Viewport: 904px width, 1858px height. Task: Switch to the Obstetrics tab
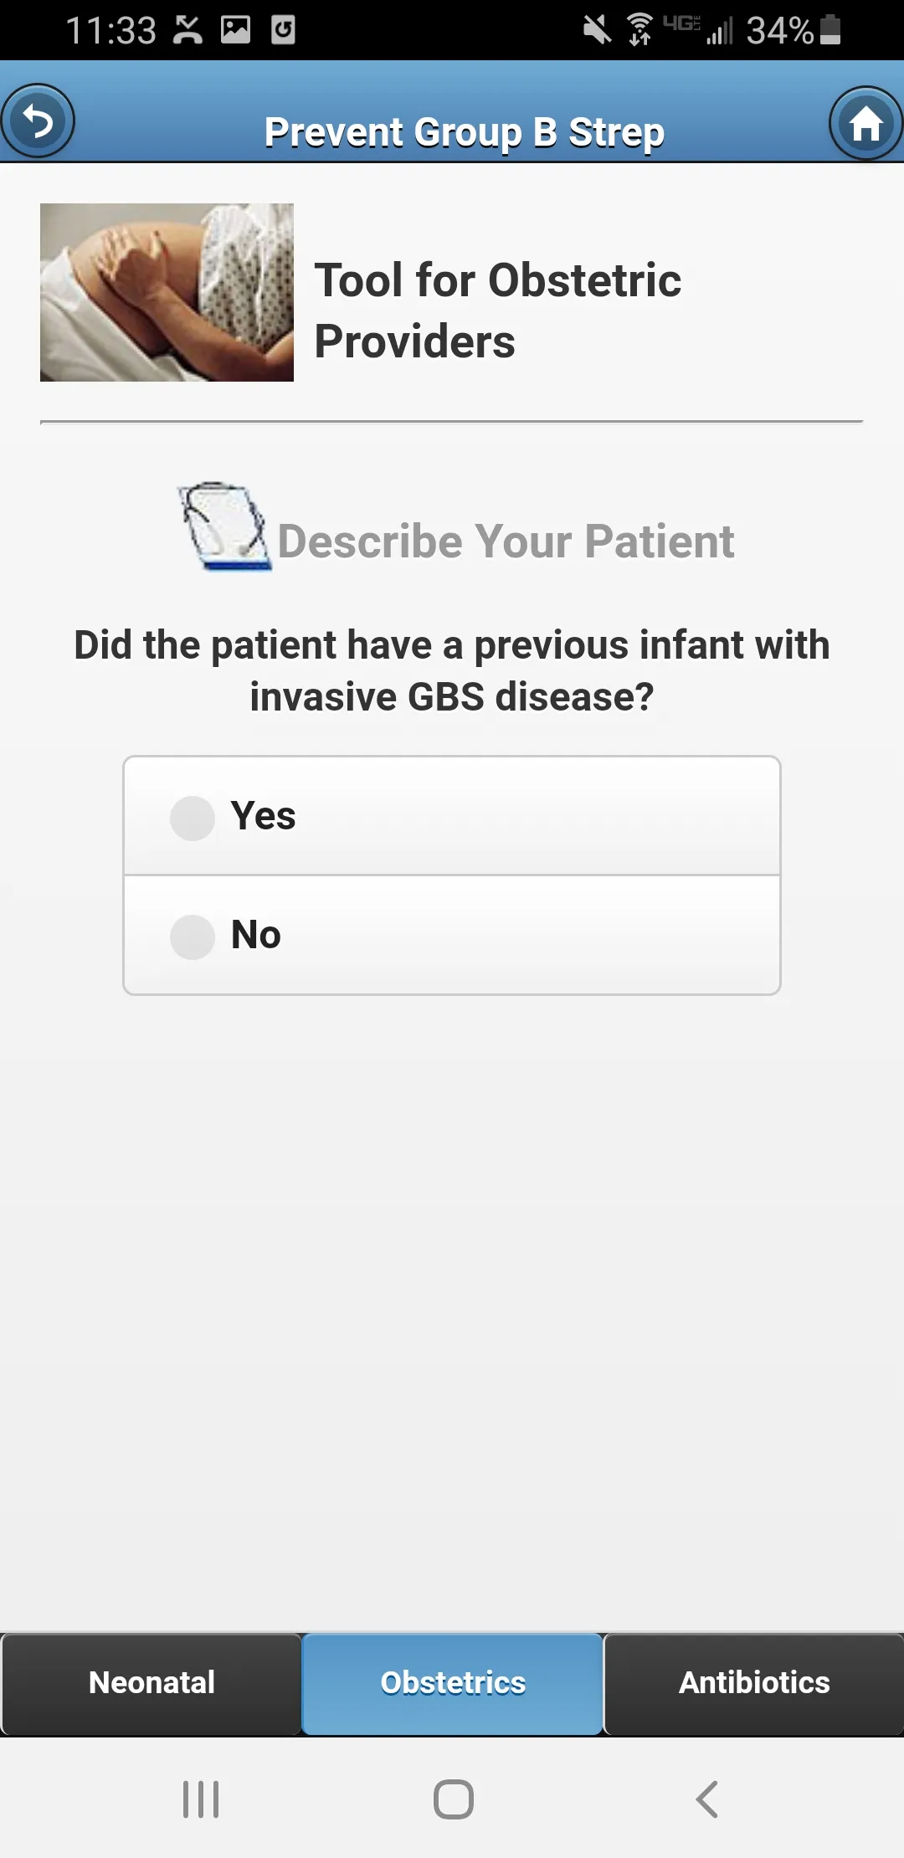click(x=452, y=1683)
